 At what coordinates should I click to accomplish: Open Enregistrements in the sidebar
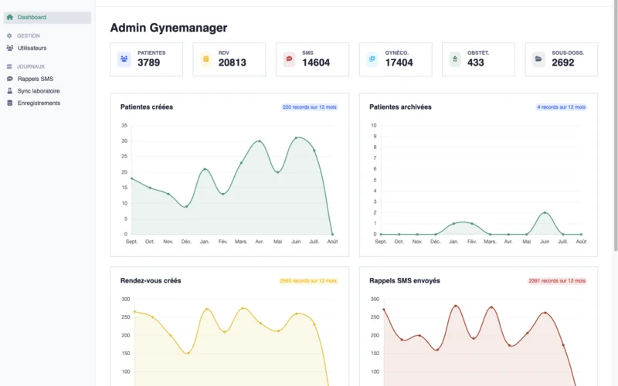pyautogui.click(x=39, y=103)
